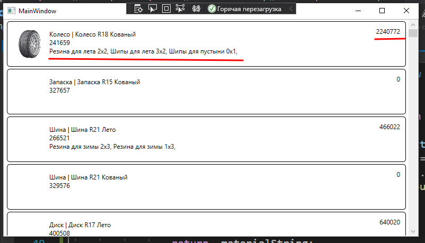The image size is (425, 243).
Task: Click the track focused element icon
Action: coord(180,8)
